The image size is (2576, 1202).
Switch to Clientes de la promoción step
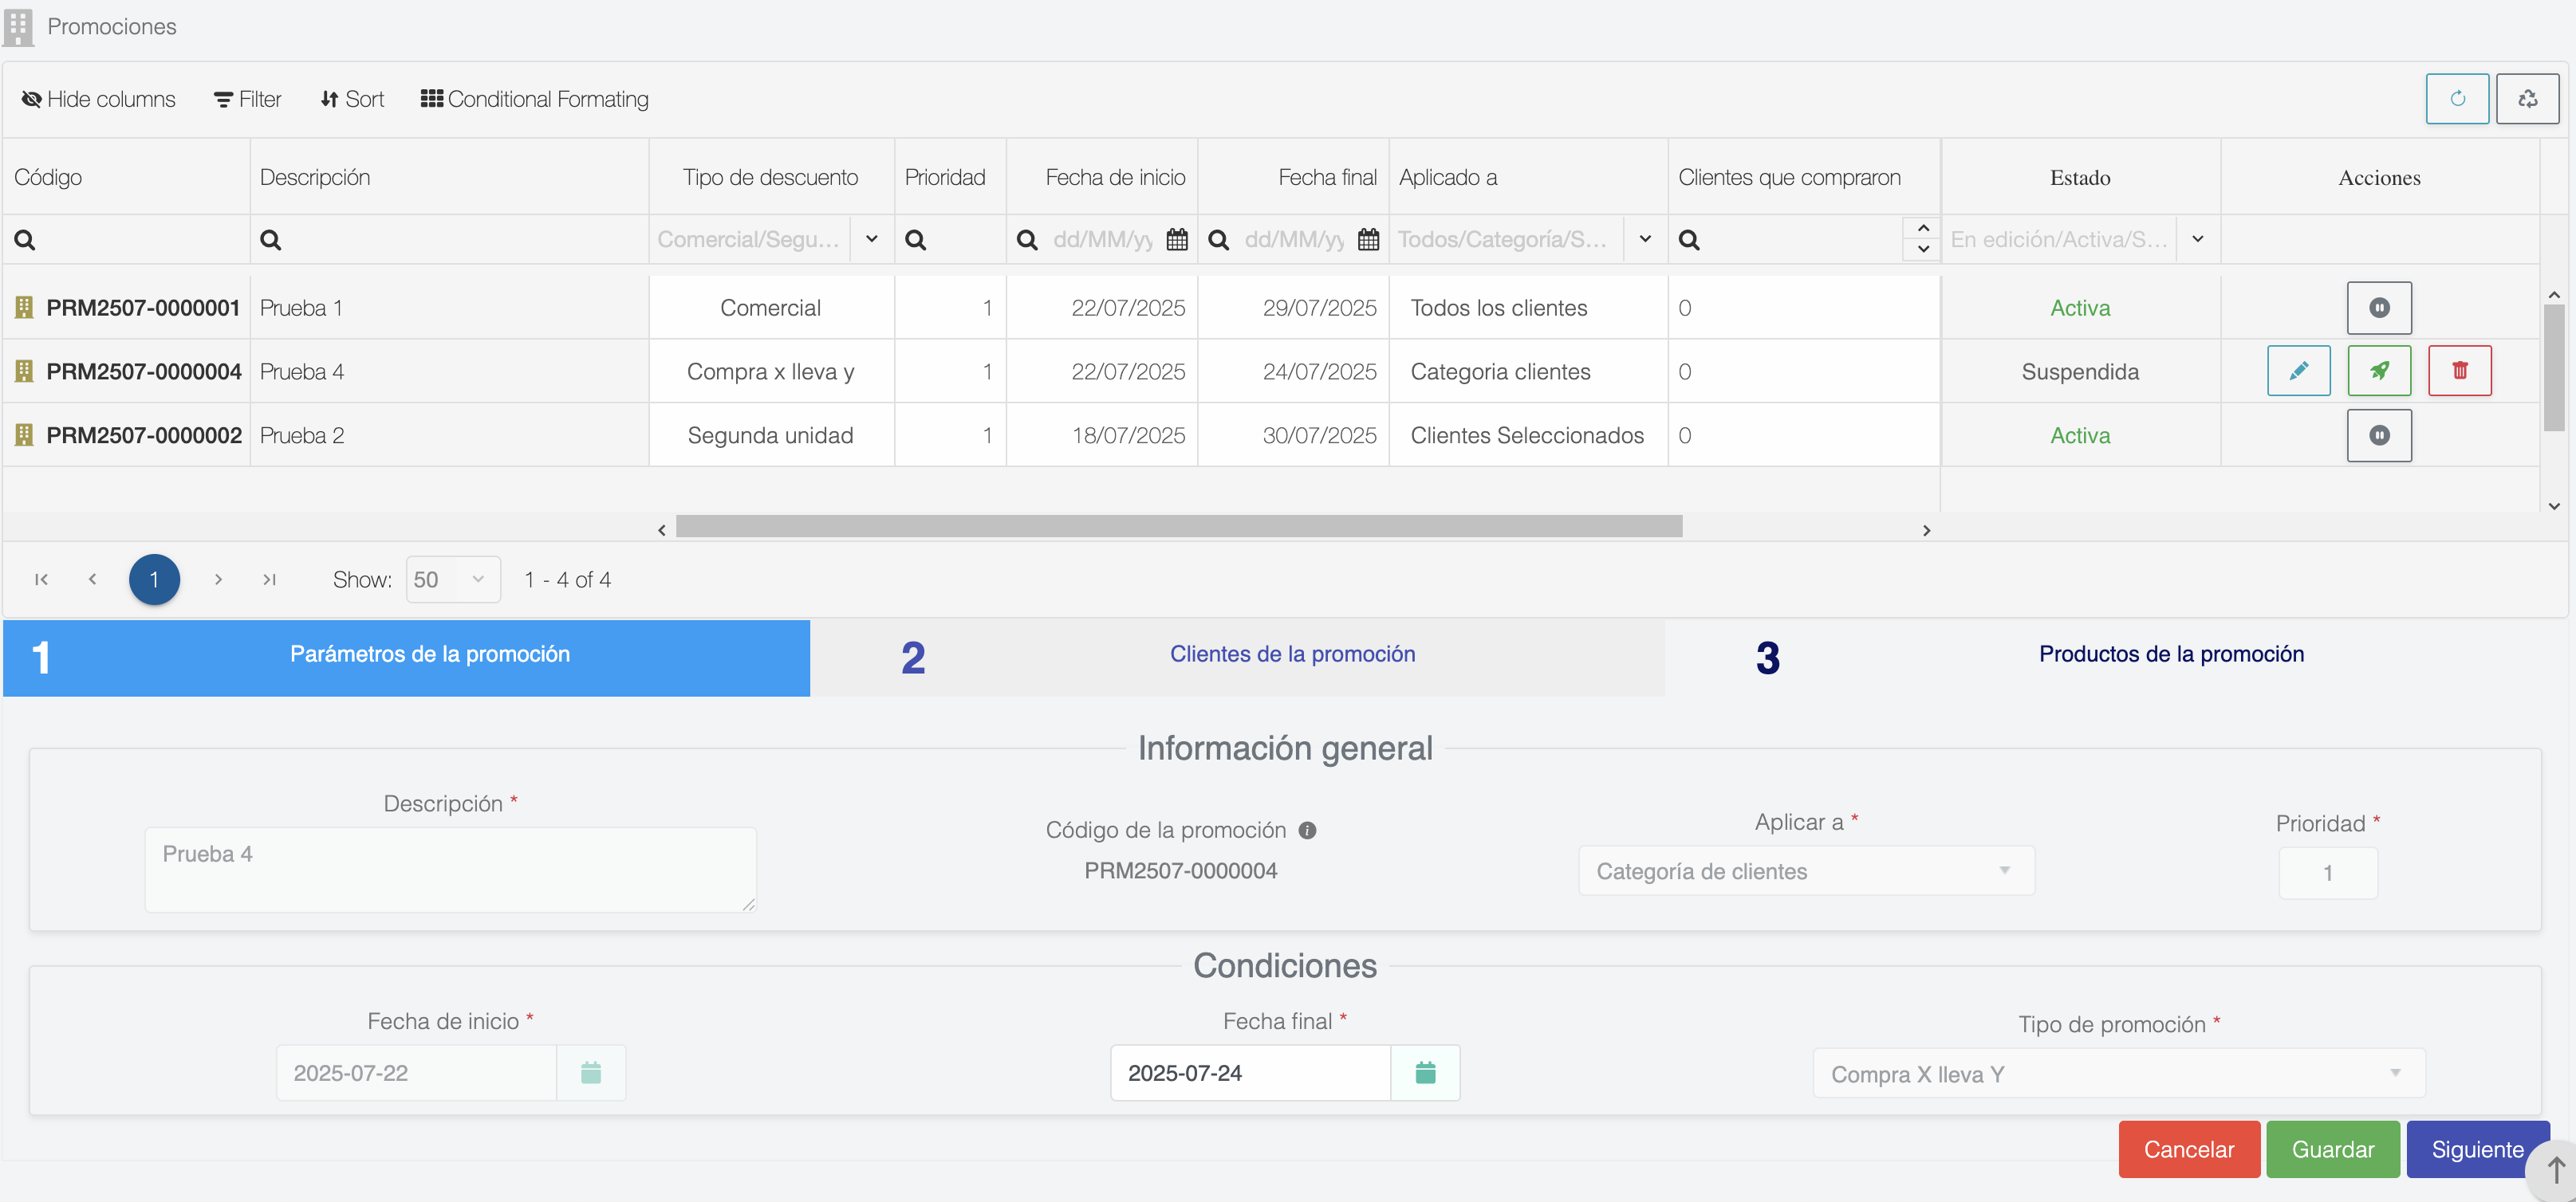coord(1237,658)
